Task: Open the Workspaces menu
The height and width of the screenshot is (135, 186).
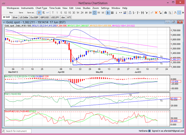Action: click(x=13, y=8)
